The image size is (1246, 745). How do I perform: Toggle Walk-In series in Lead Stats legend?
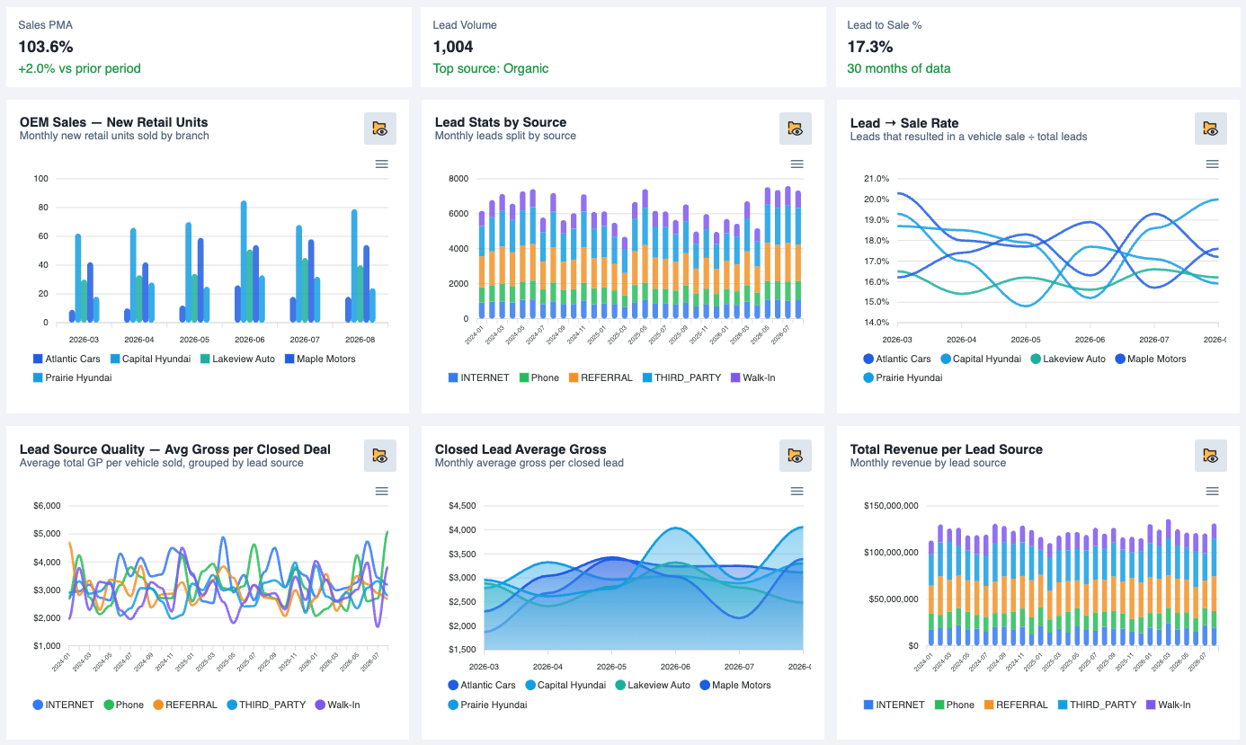coord(752,377)
